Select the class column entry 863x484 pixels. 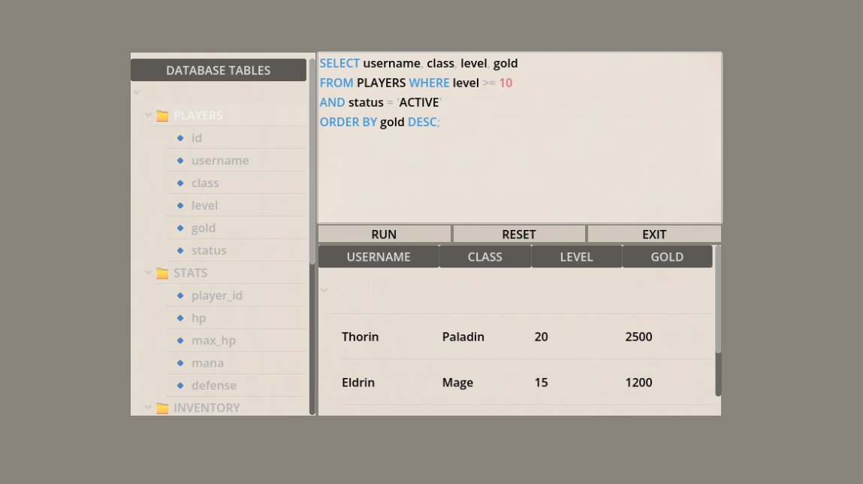(x=205, y=183)
